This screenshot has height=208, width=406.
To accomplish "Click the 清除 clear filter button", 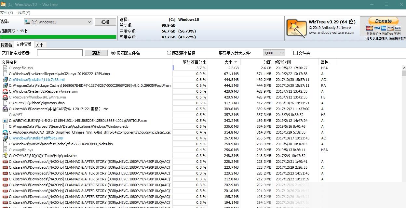I will [x=96, y=53].
